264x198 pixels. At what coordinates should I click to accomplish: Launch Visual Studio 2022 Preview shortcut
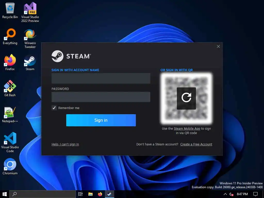[30, 12]
